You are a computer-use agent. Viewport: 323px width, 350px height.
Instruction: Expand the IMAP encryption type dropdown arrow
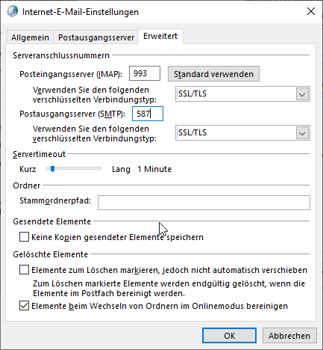pos(302,94)
